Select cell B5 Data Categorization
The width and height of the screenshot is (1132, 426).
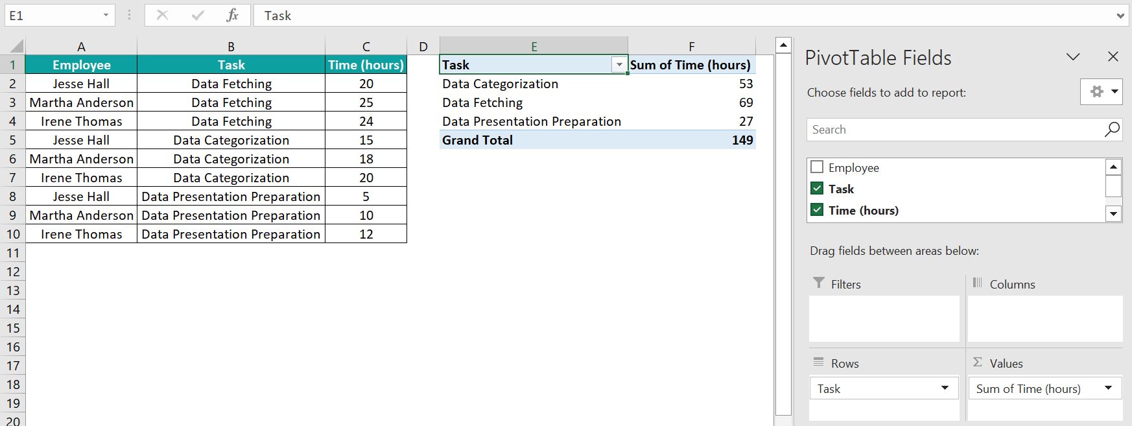point(231,140)
